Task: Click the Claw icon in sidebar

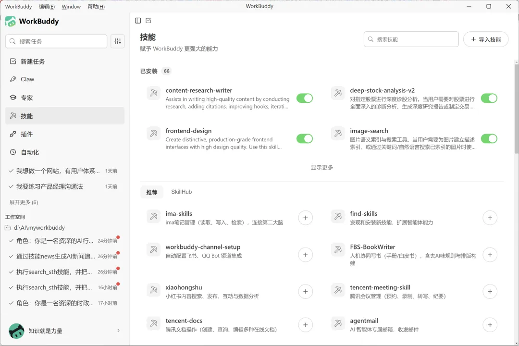Action: pos(13,79)
